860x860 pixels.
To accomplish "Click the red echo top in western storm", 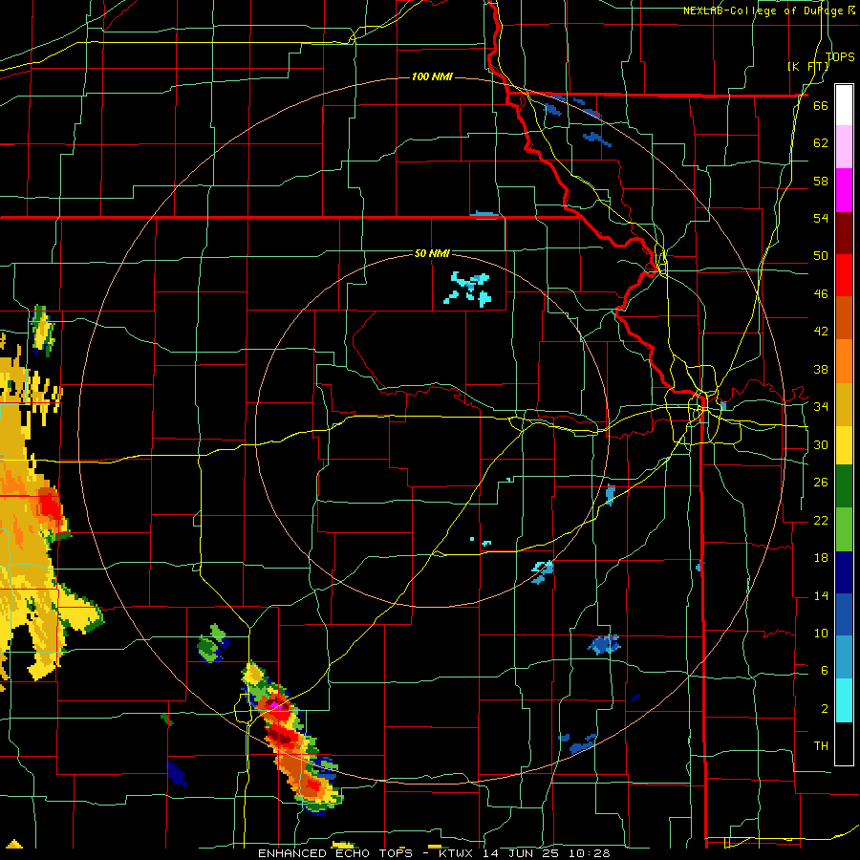I will pyautogui.click(x=51, y=505).
